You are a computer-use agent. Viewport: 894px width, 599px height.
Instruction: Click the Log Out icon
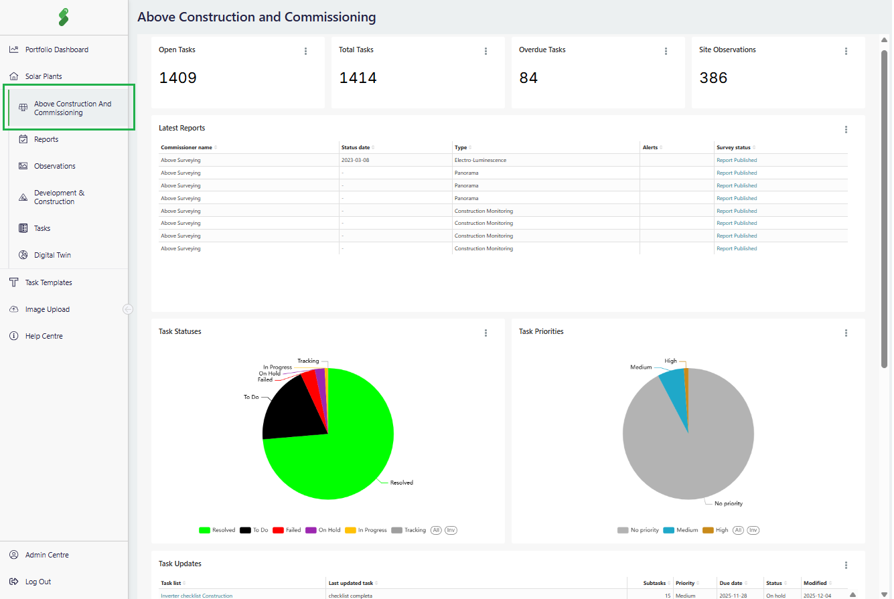(x=13, y=582)
